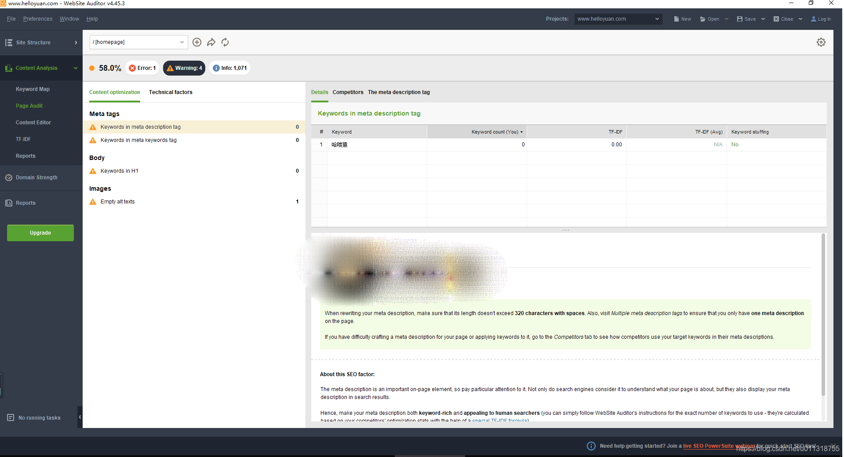This screenshot has height=457, width=844.
Task: Select the Details tab
Action: (x=320, y=92)
